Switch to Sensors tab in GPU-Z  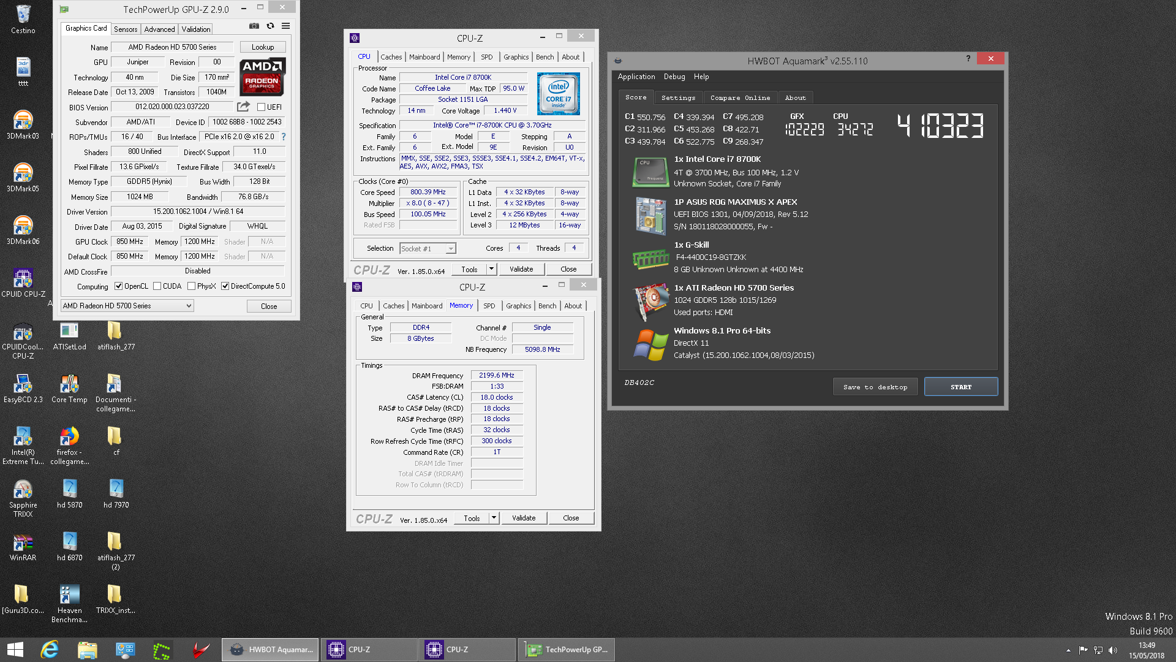pyautogui.click(x=126, y=29)
